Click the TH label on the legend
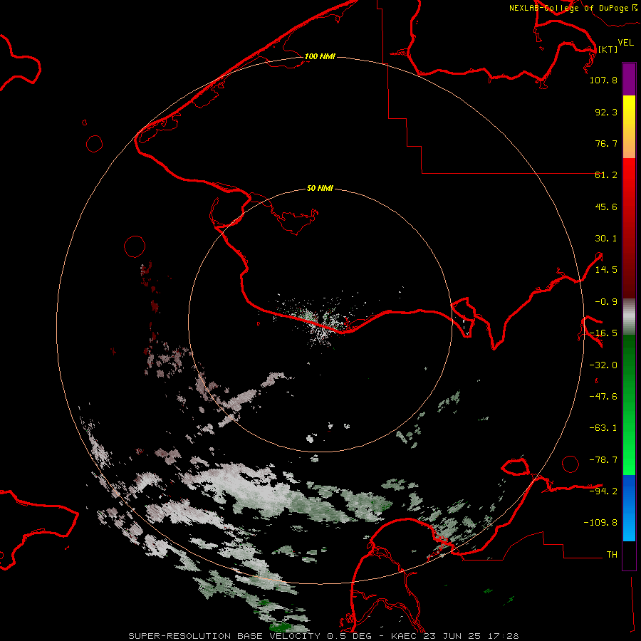The height and width of the screenshot is (641, 641). point(612,555)
